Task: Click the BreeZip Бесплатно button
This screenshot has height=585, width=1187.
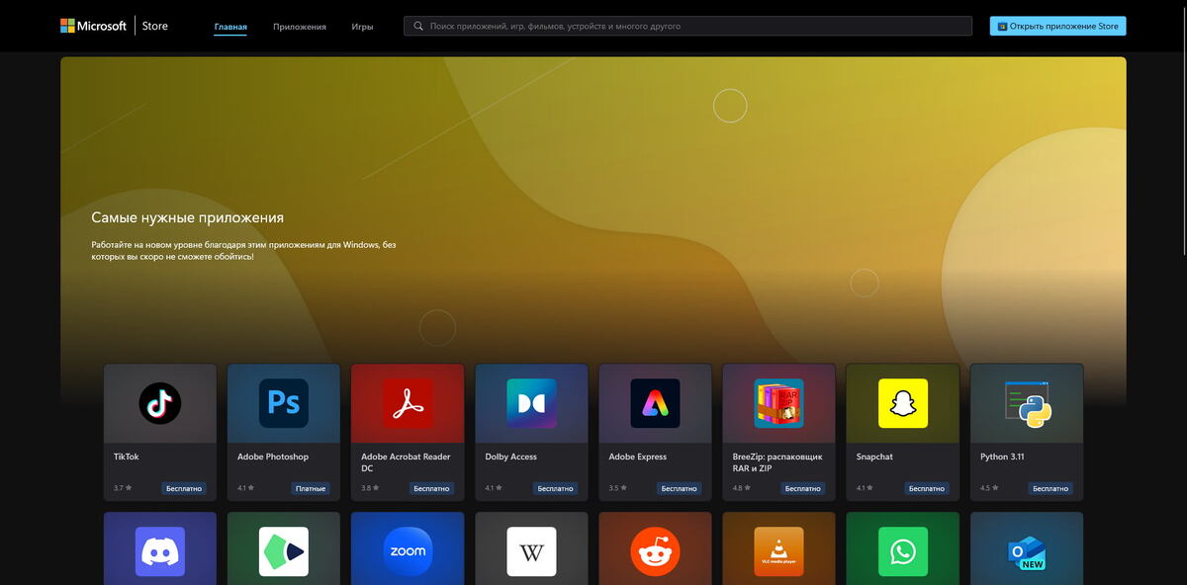Action: click(803, 488)
